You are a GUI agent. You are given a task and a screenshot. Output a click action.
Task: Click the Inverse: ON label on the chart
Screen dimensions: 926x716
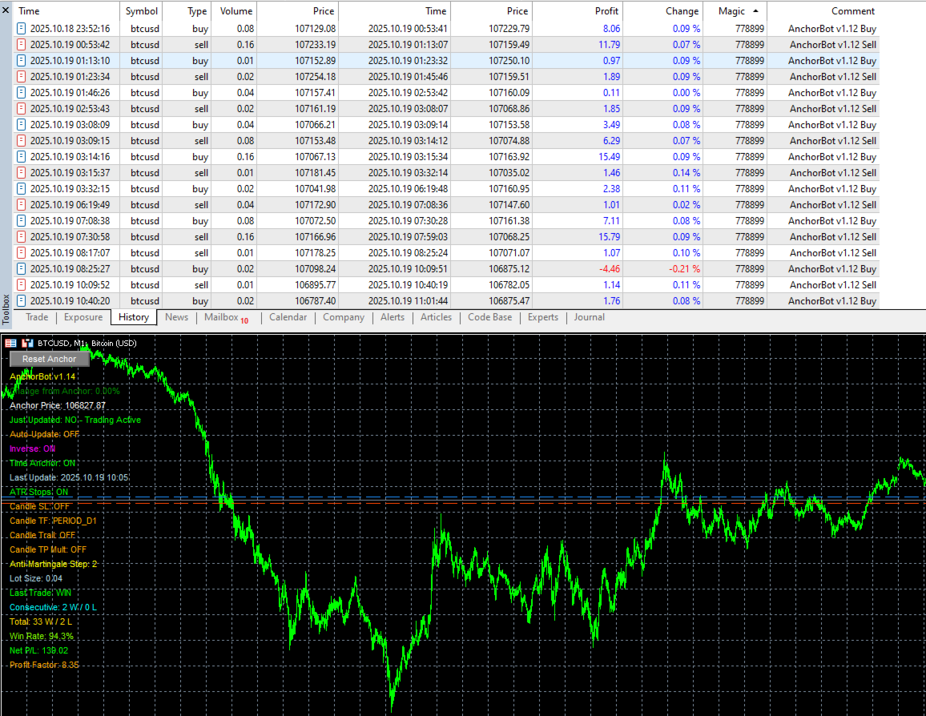(x=33, y=449)
